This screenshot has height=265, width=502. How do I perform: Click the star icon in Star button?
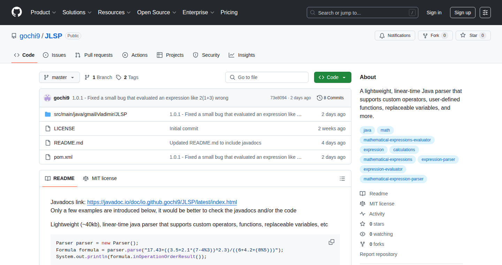pyautogui.click(x=463, y=36)
